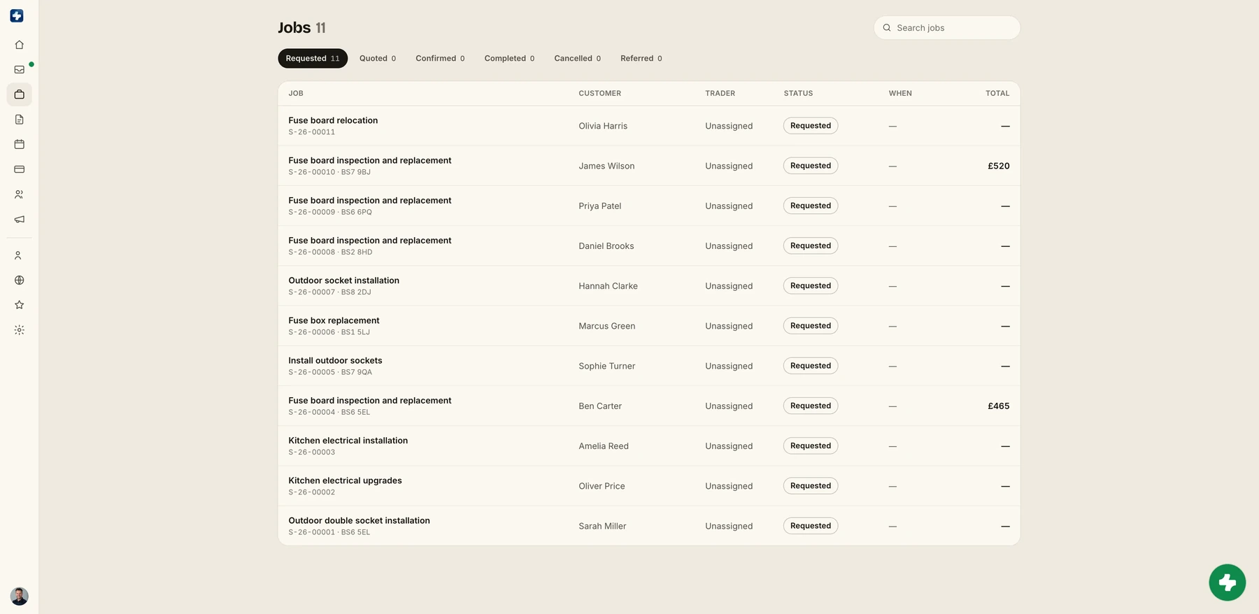
Task: Open the home icon in sidebar
Action: point(19,45)
